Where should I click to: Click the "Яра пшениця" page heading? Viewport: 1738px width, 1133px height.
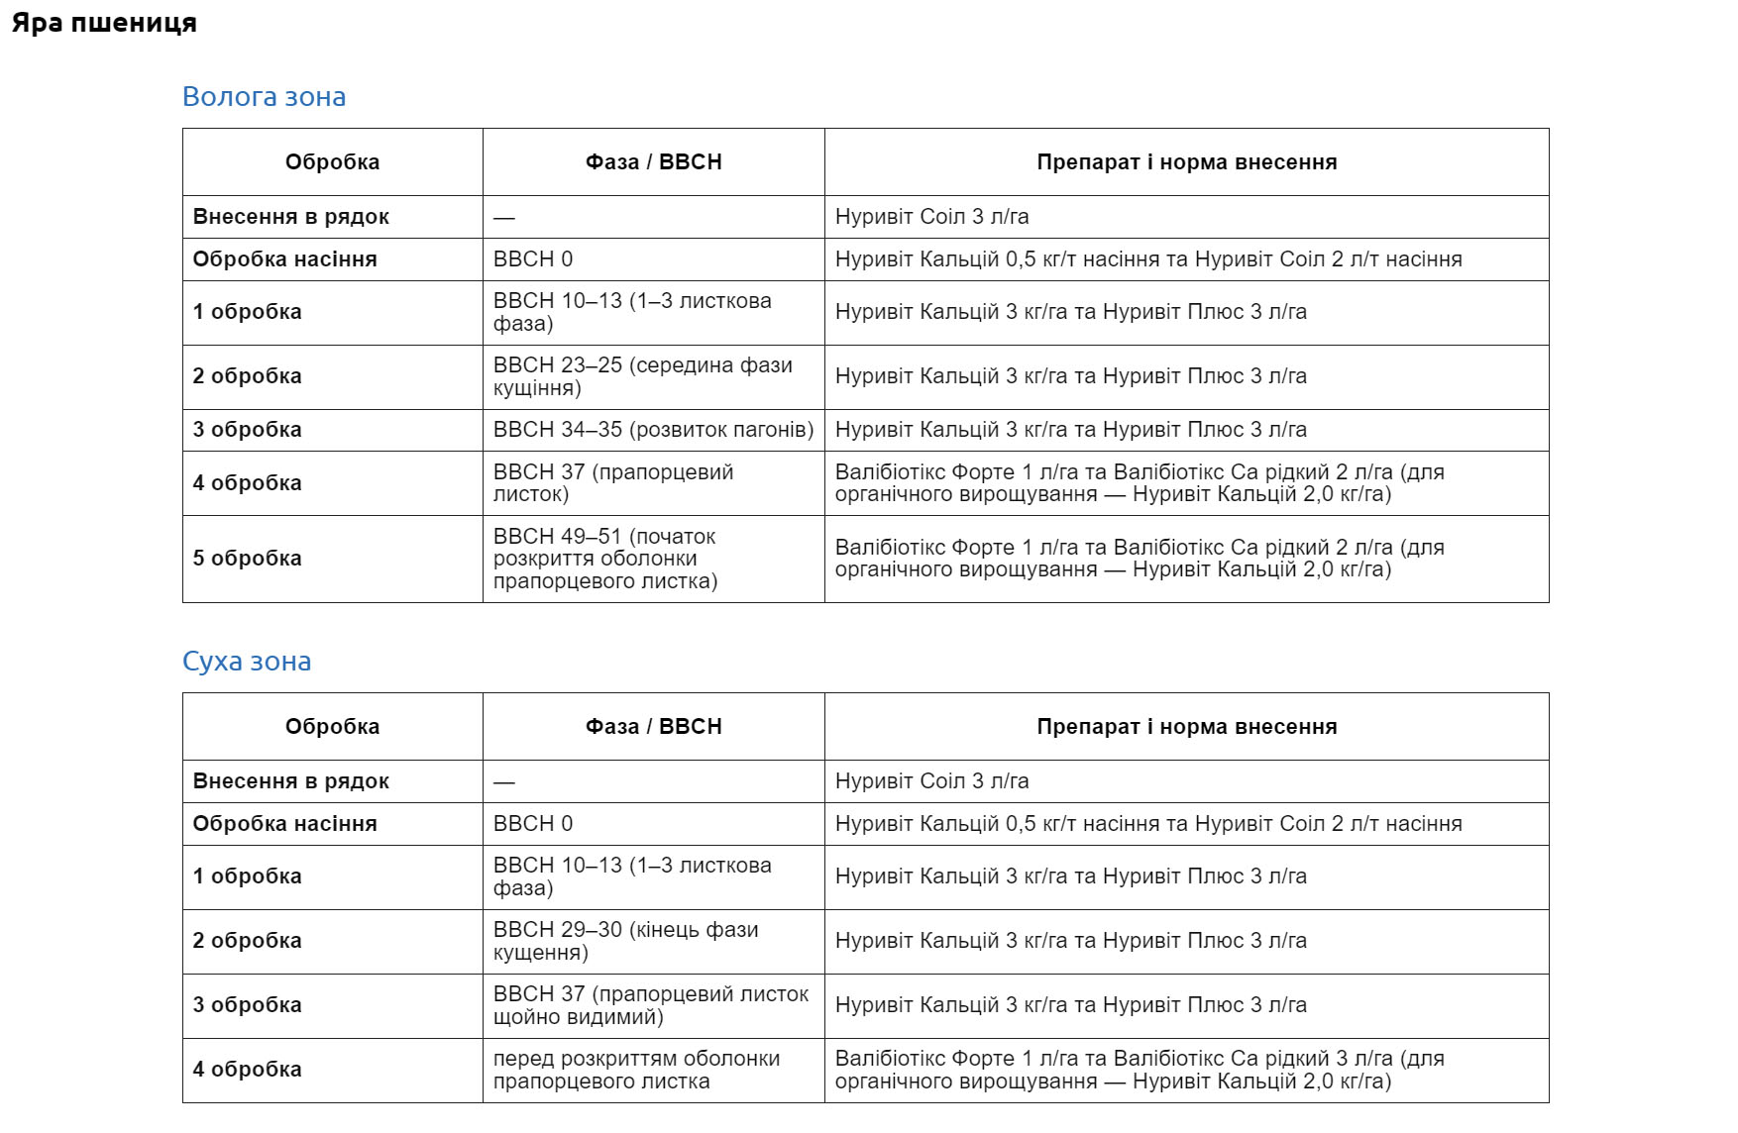(x=104, y=23)
